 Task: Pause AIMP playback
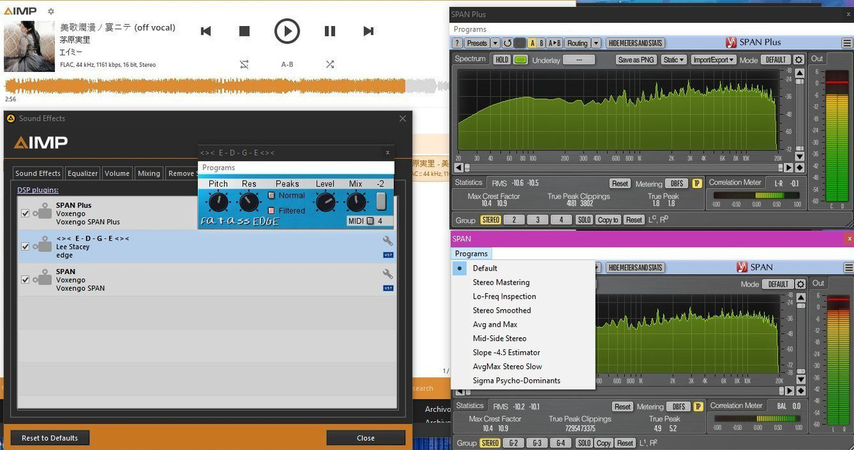tap(330, 31)
